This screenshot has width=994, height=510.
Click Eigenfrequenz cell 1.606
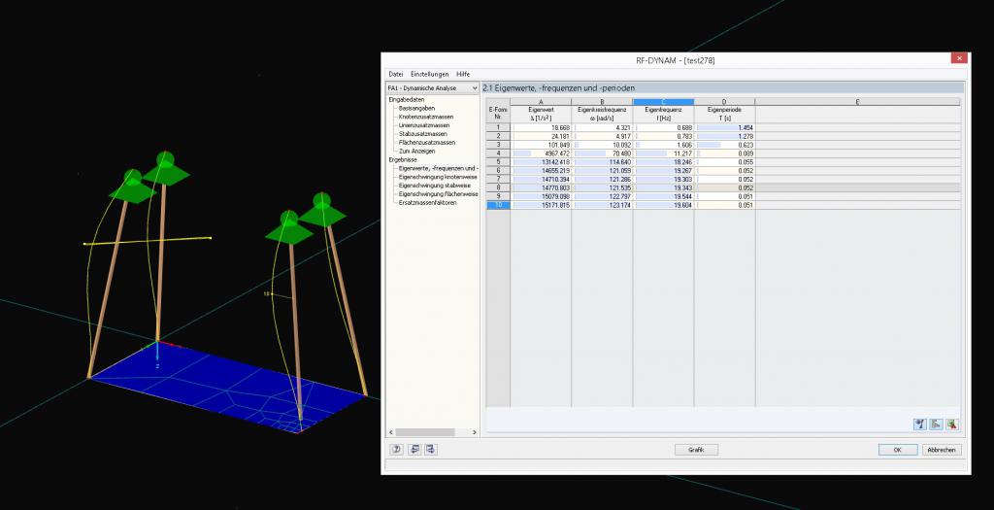(x=663, y=145)
